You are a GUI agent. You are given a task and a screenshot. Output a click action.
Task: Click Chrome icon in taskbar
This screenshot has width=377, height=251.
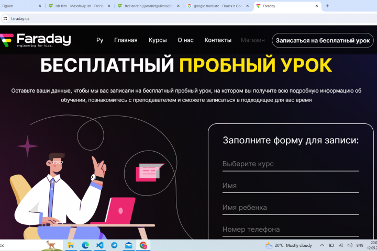(143, 245)
